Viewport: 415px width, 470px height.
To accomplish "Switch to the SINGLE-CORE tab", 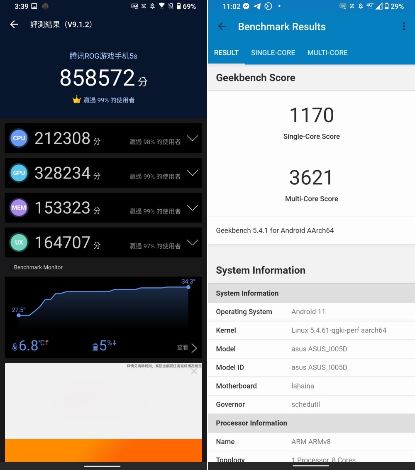I will pyautogui.click(x=273, y=53).
